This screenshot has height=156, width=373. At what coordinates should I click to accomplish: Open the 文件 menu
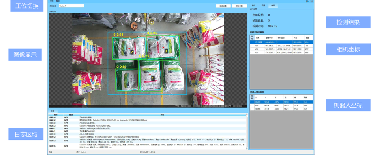coord(51,1)
